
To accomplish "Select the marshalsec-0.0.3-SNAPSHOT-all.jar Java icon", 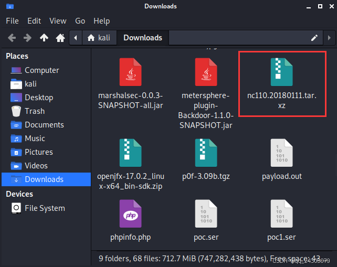I will (x=131, y=72).
